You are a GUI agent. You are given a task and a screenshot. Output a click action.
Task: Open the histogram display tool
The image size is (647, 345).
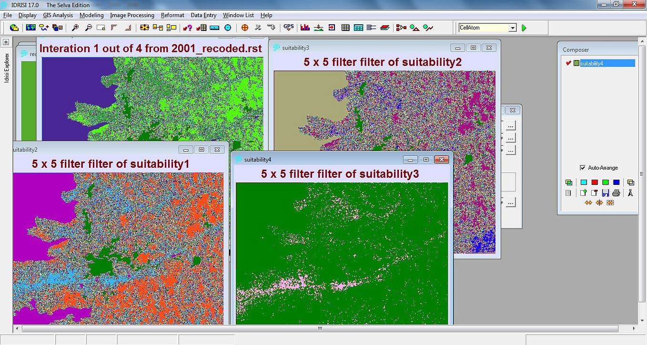tap(304, 28)
